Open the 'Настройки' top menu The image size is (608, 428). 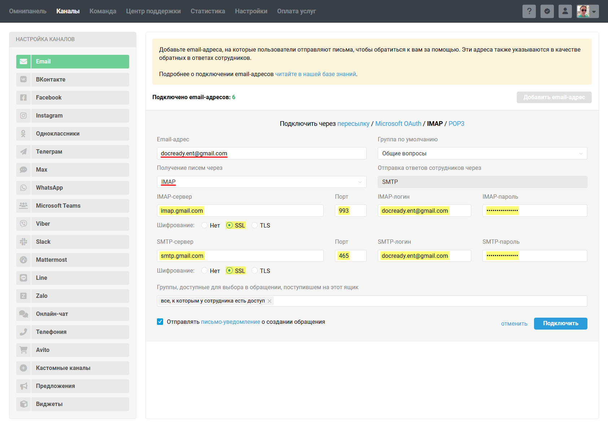point(251,11)
